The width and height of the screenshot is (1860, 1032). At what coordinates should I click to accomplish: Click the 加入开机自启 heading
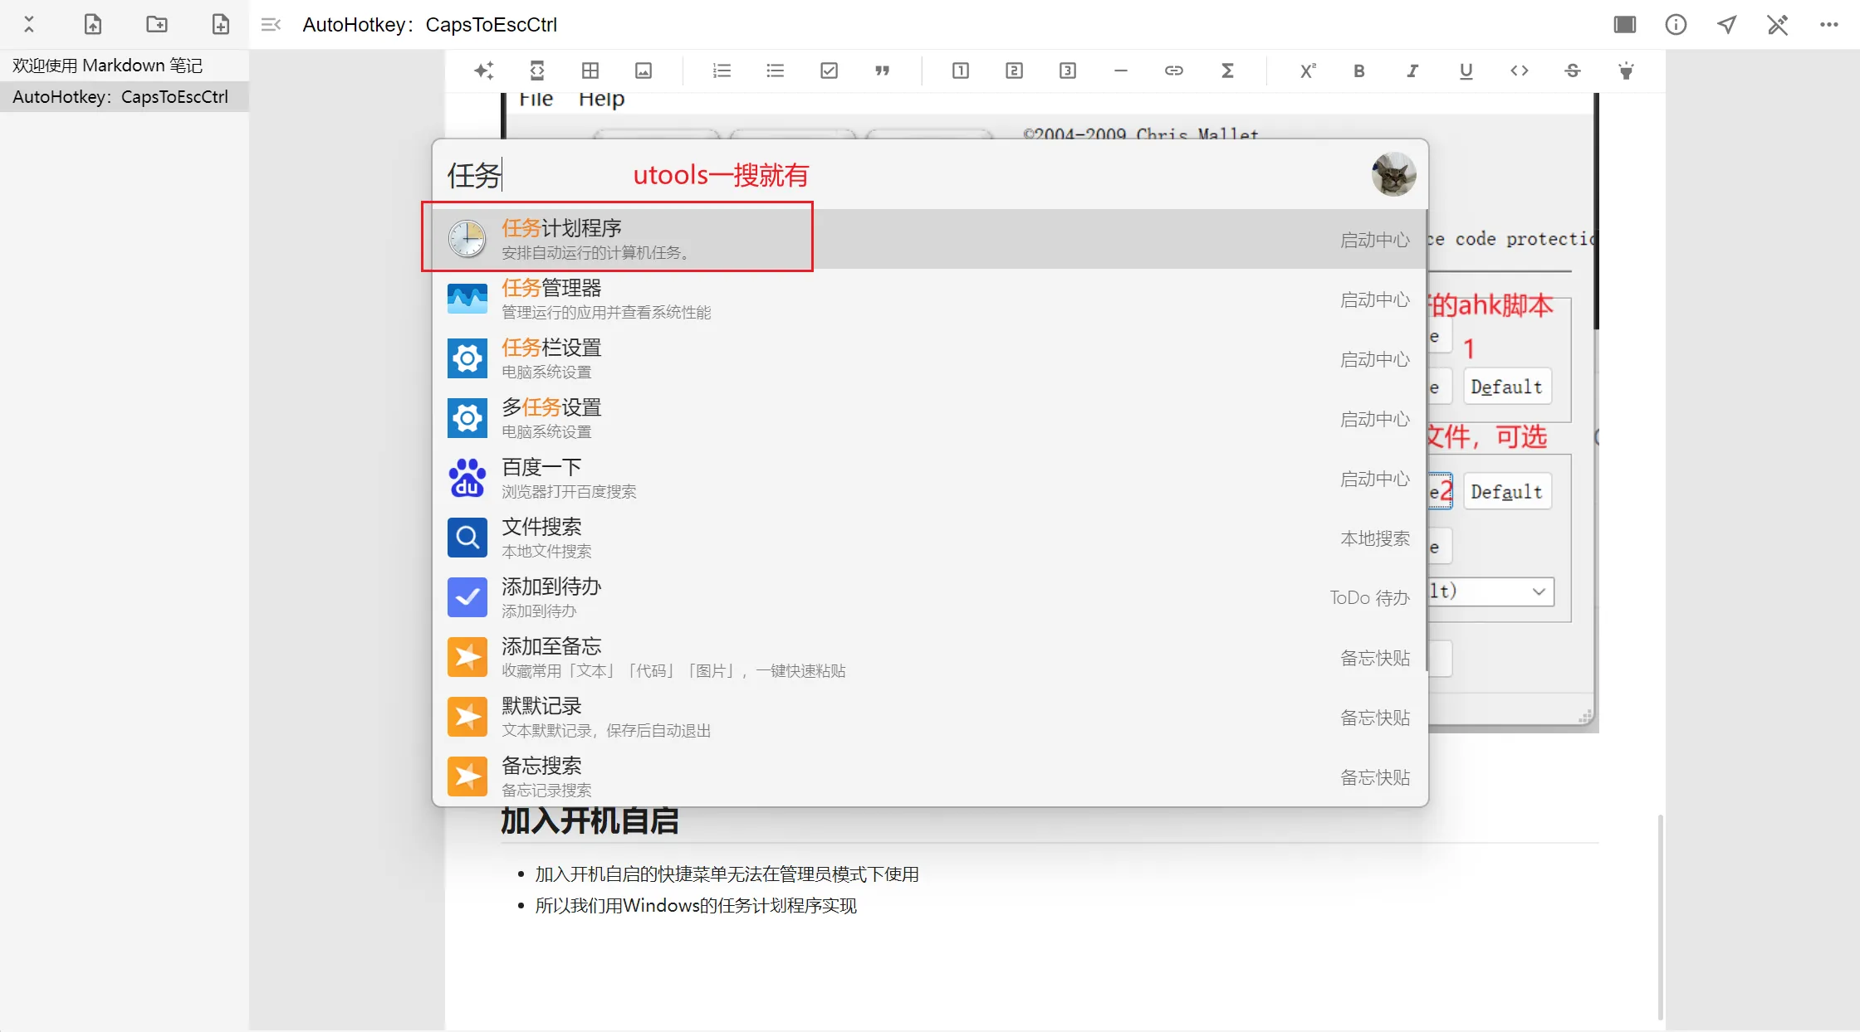point(590,821)
